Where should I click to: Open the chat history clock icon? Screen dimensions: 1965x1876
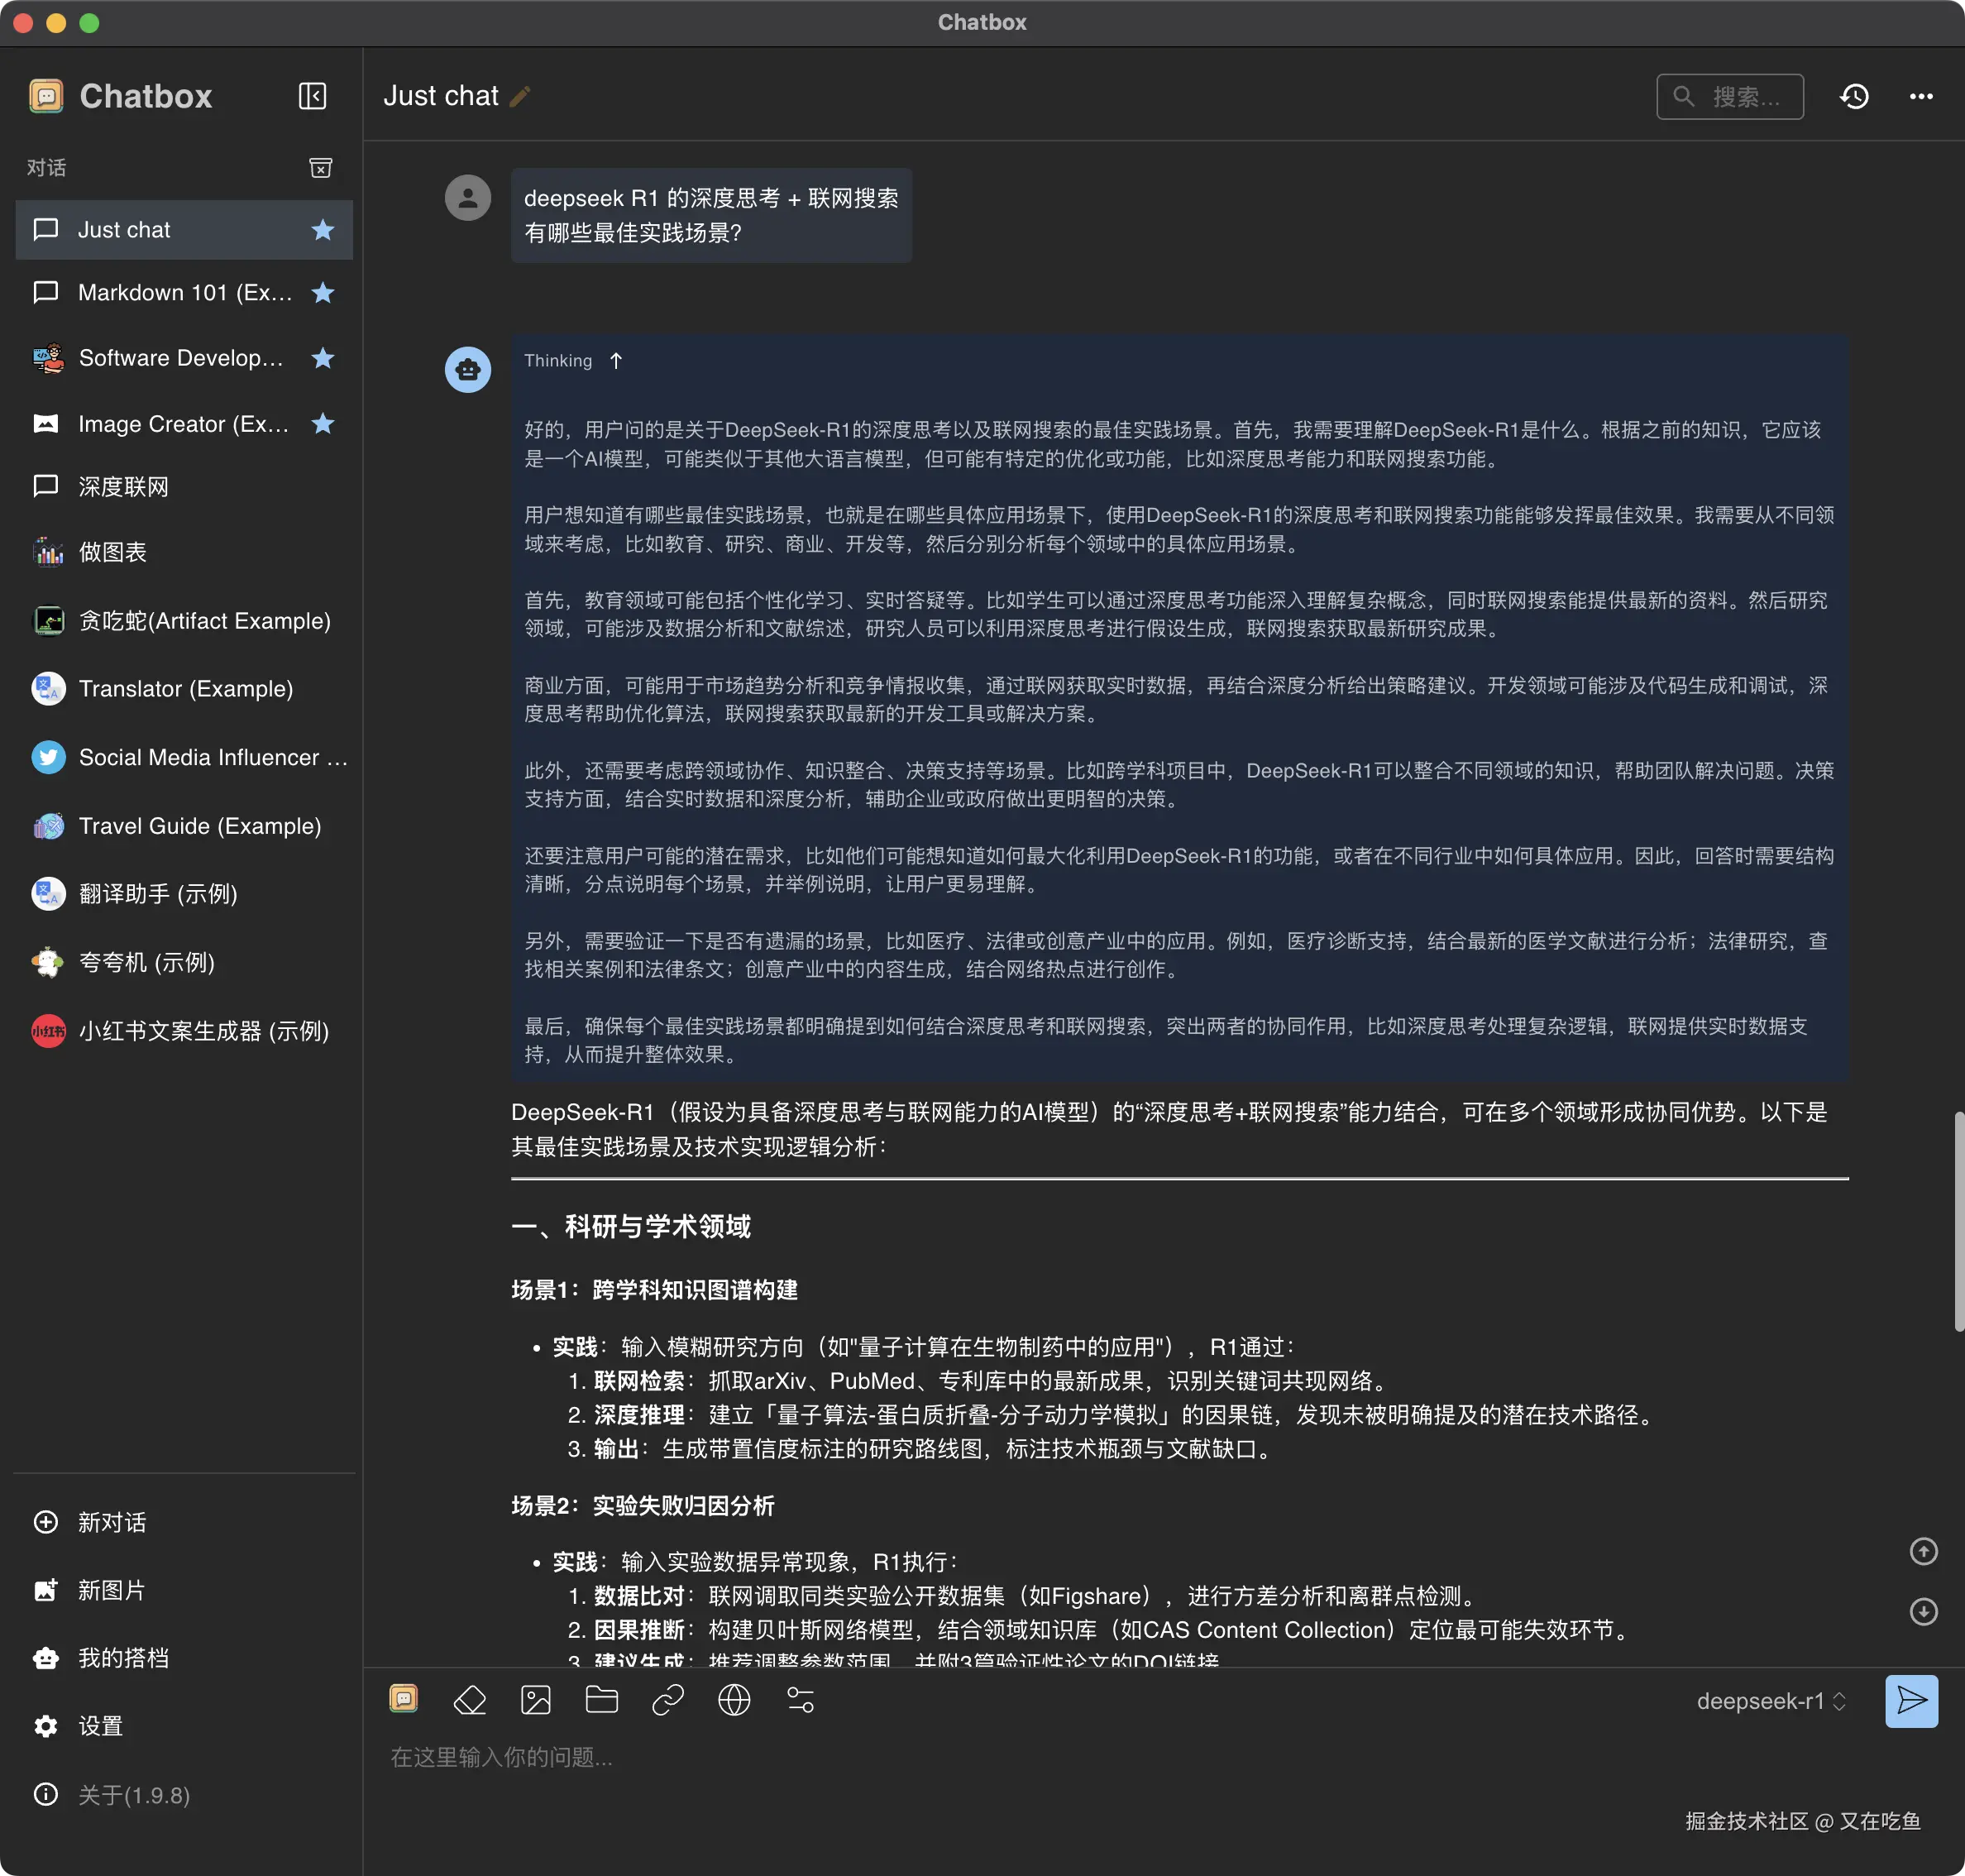tap(1854, 96)
